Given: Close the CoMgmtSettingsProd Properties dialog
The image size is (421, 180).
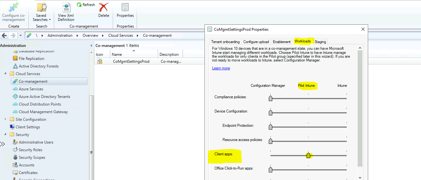Looking at the screenshot, I should 363,29.
